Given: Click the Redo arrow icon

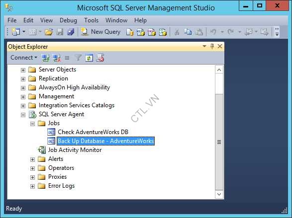Looking at the screenshot, I should 231,32.
